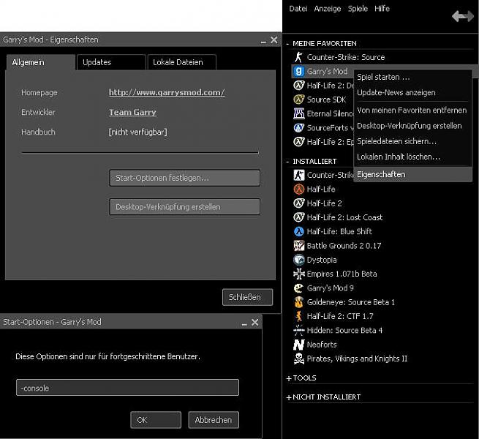Click the Battle Grounds 2 0.17 icon
479x439 pixels.
(298, 246)
